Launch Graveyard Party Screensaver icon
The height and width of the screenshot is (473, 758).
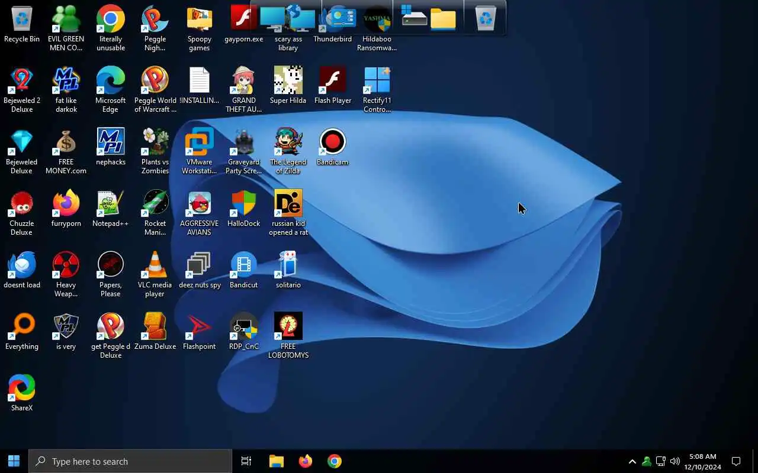tap(244, 151)
